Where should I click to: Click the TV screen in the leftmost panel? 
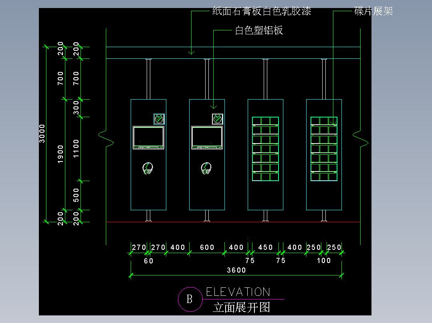pyautogui.click(x=149, y=138)
